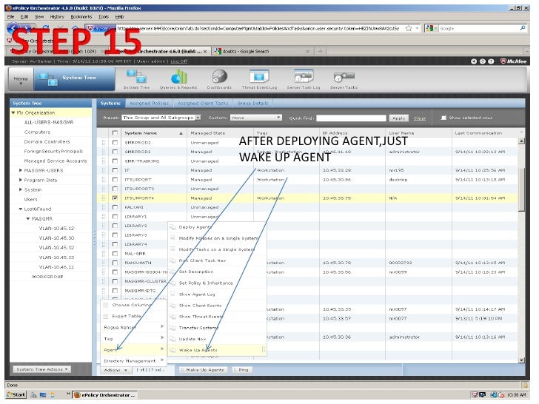
Task: Tick the ITSUPPORT system checkbox
Action: (115, 180)
